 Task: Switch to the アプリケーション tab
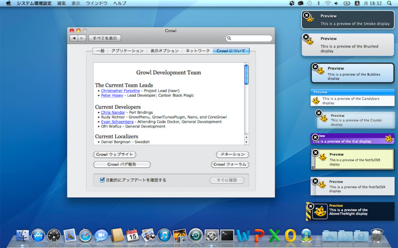pyautogui.click(x=127, y=51)
